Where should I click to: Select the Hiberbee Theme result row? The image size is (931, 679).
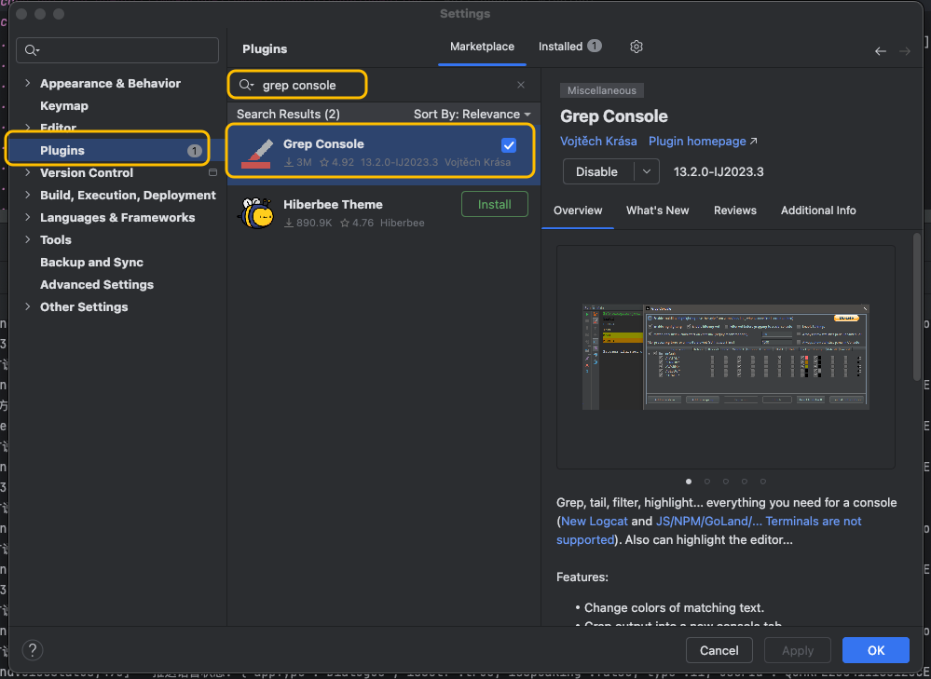pyautogui.click(x=384, y=213)
